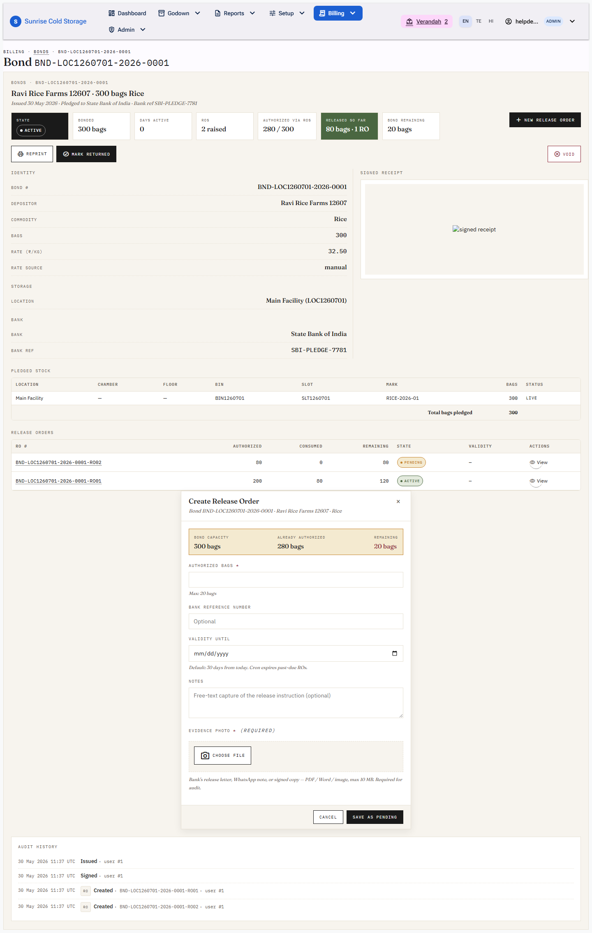Click the SBI-PLEDGE-7781 bank ref value

pos(319,350)
